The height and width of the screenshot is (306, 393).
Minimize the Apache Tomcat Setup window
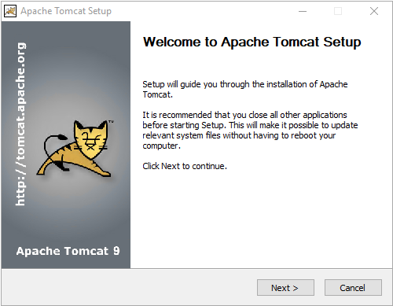(x=303, y=11)
